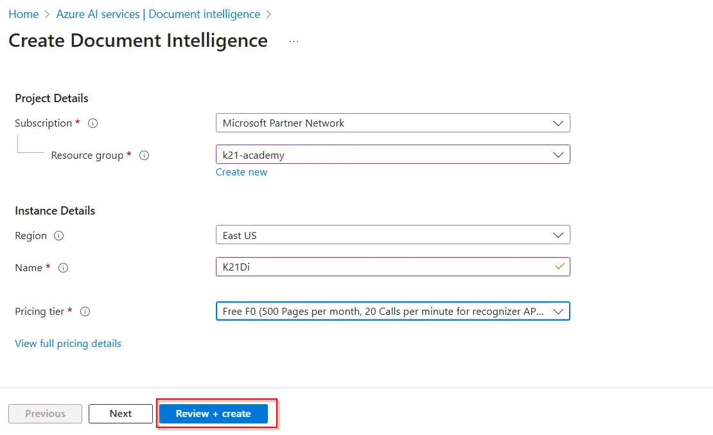Screen dimensions: 713x435
Task: Click the Create new link
Action: pyautogui.click(x=242, y=172)
